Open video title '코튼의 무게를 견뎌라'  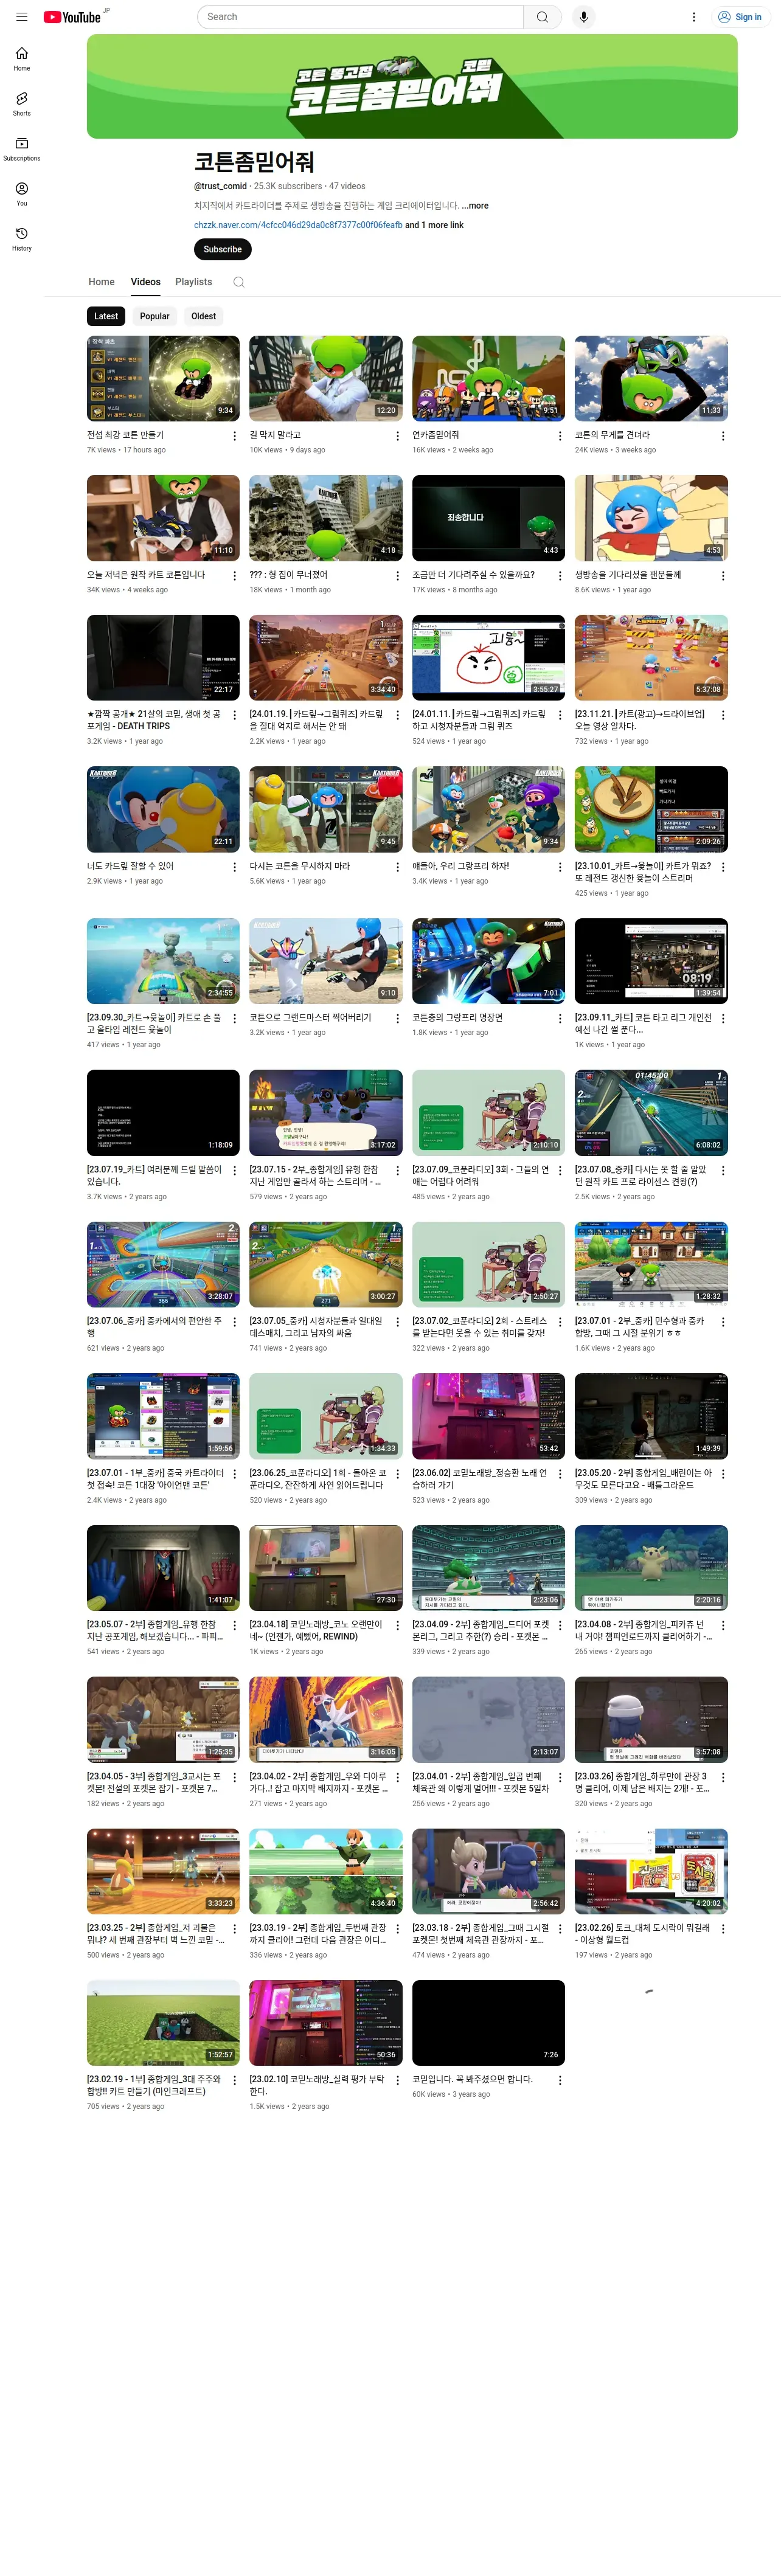coord(612,435)
